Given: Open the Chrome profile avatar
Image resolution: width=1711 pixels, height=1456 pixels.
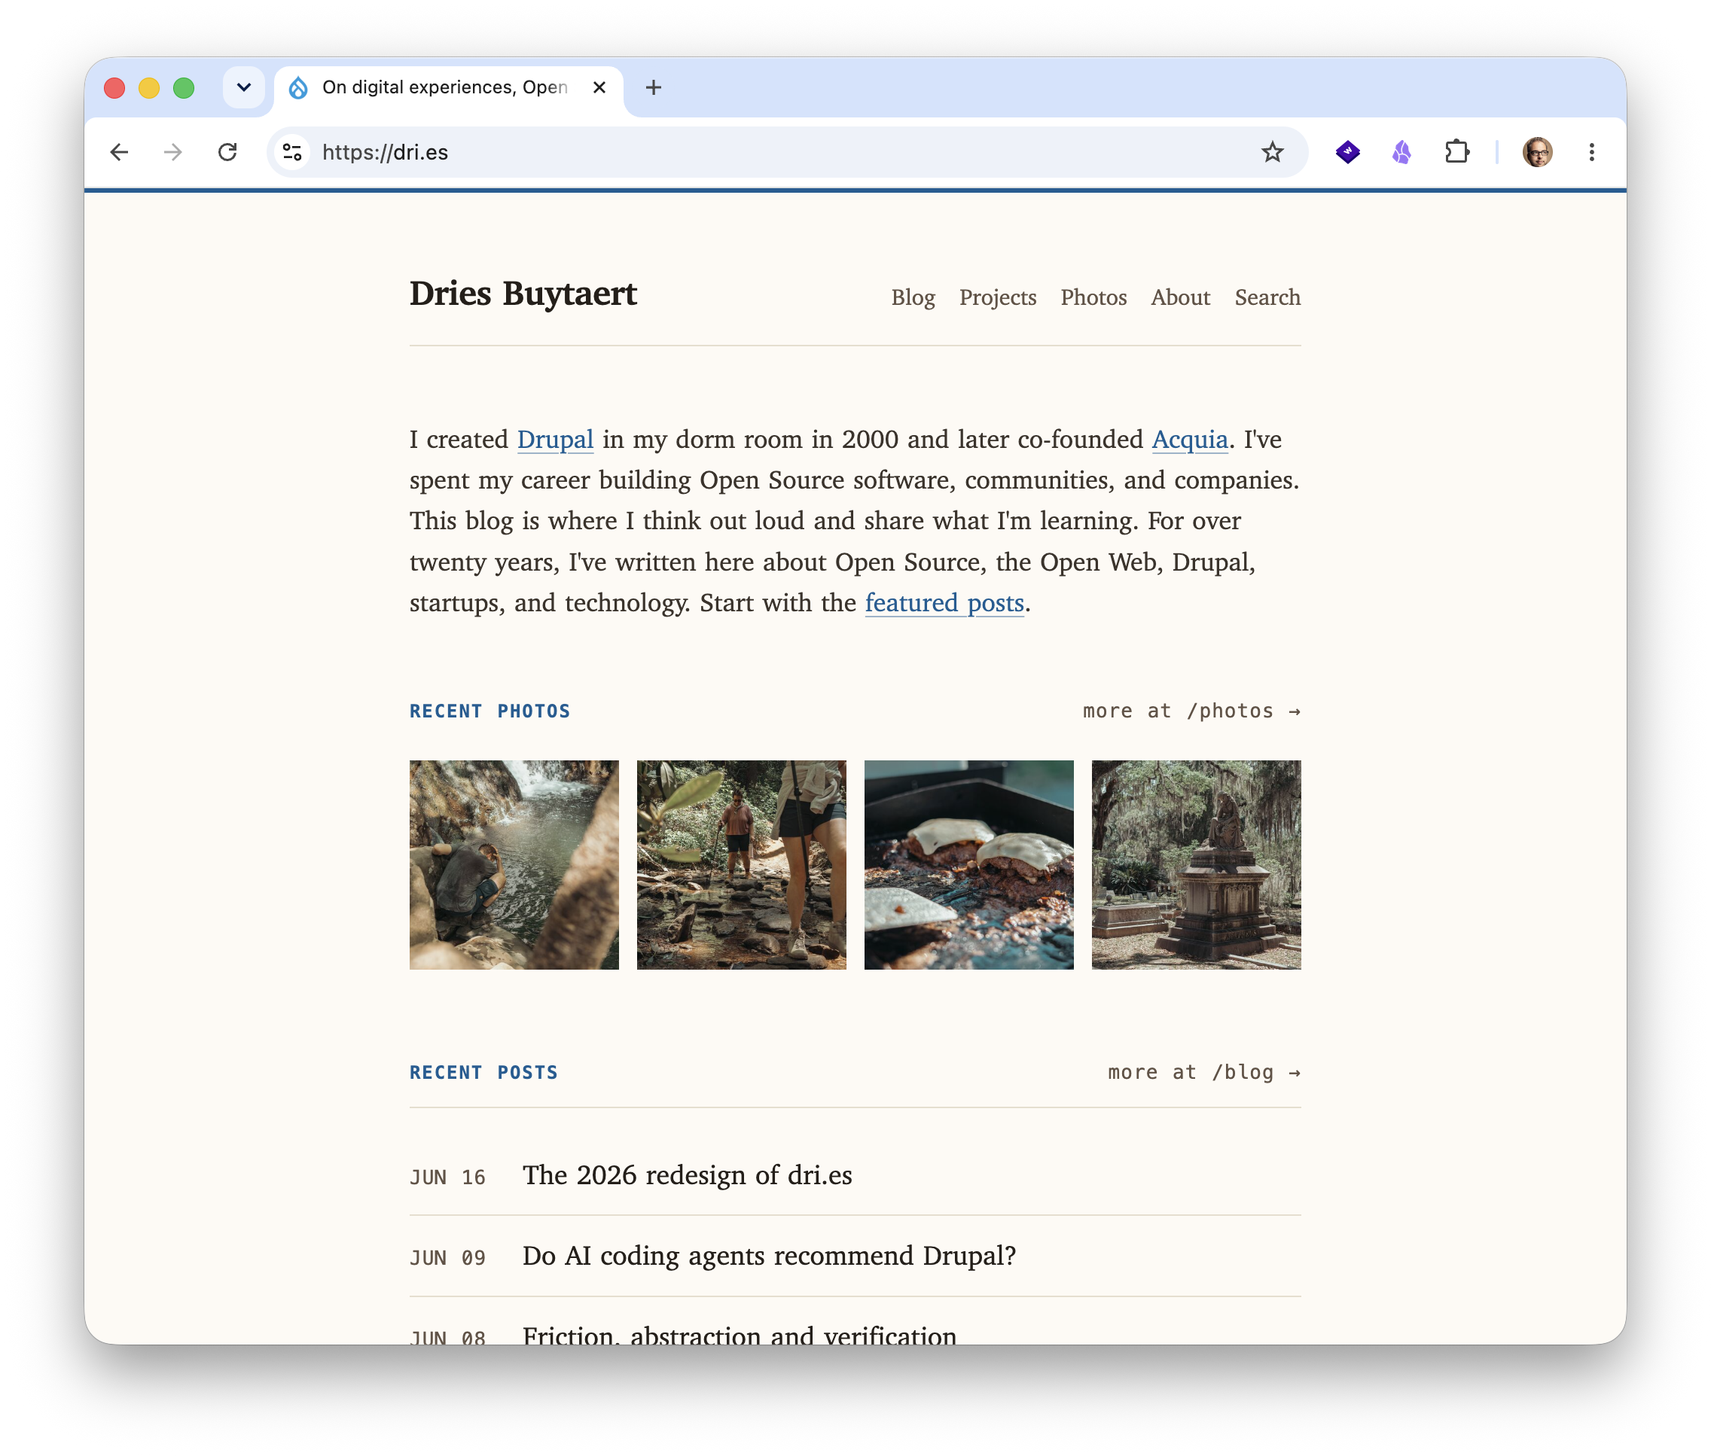Looking at the screenshot, I should click(1537, 152).
